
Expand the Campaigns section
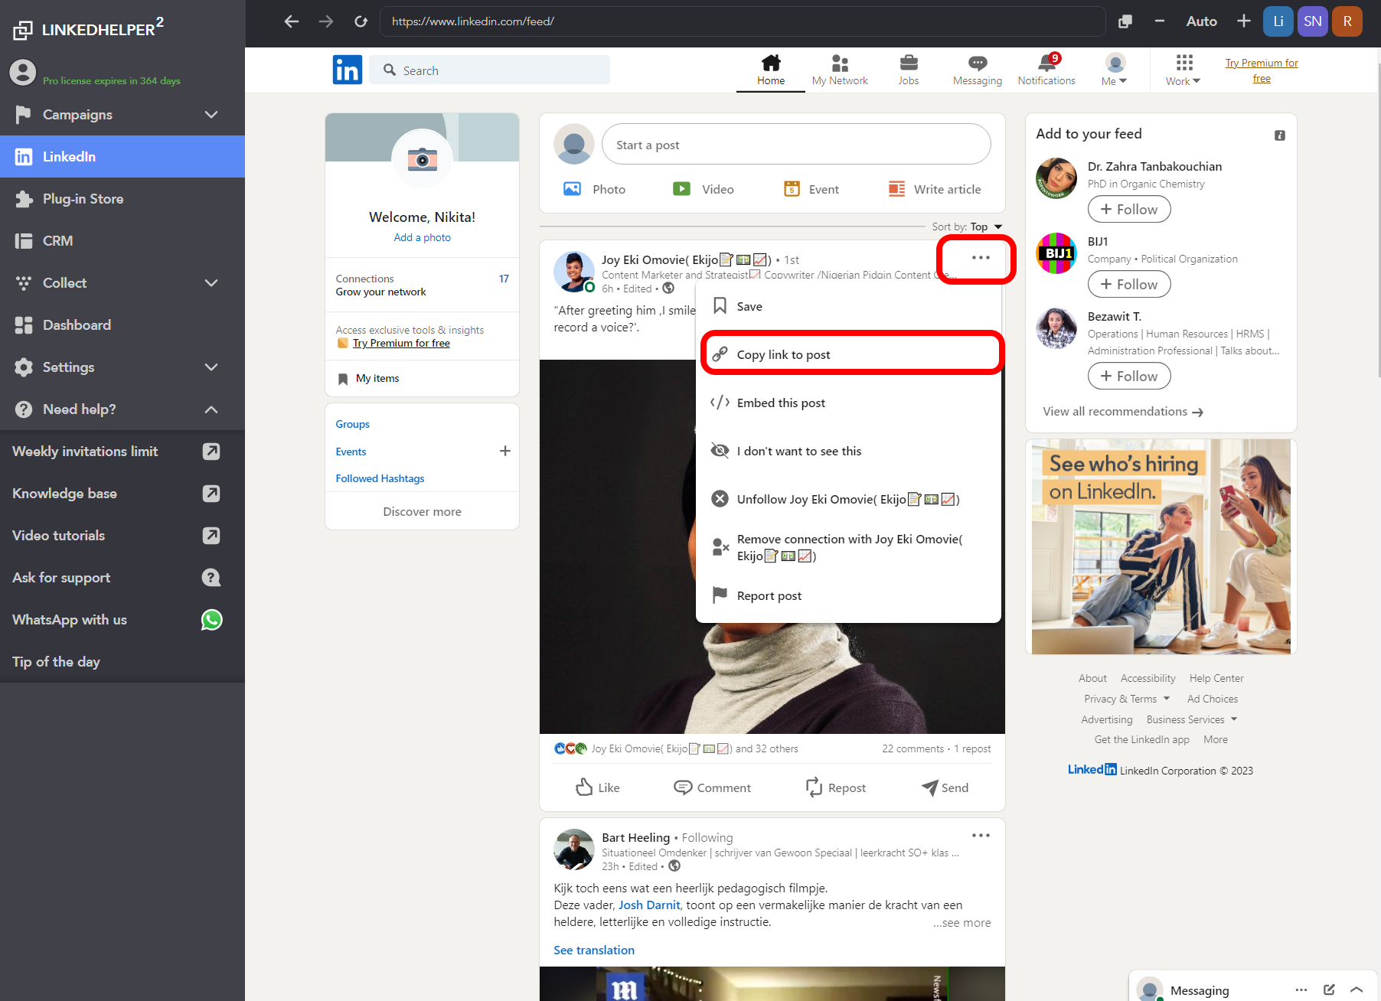click(211, 115)
